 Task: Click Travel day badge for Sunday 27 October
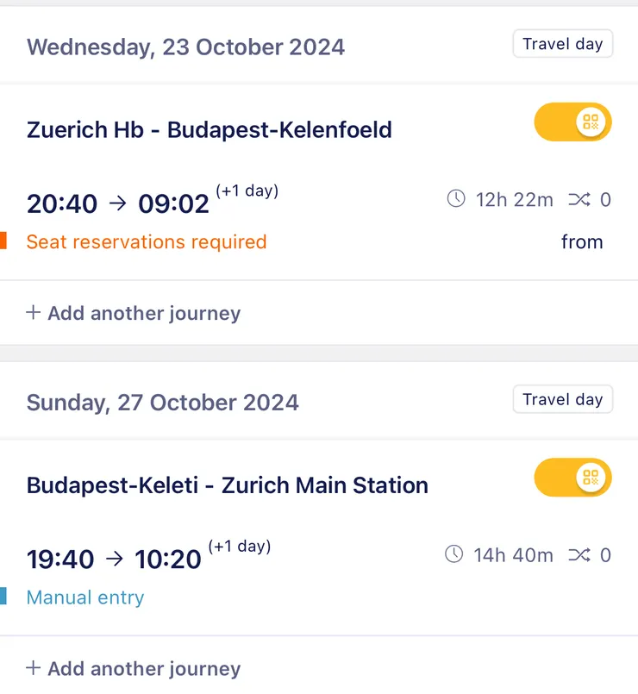pyautogui.click(x=562, y=400)
